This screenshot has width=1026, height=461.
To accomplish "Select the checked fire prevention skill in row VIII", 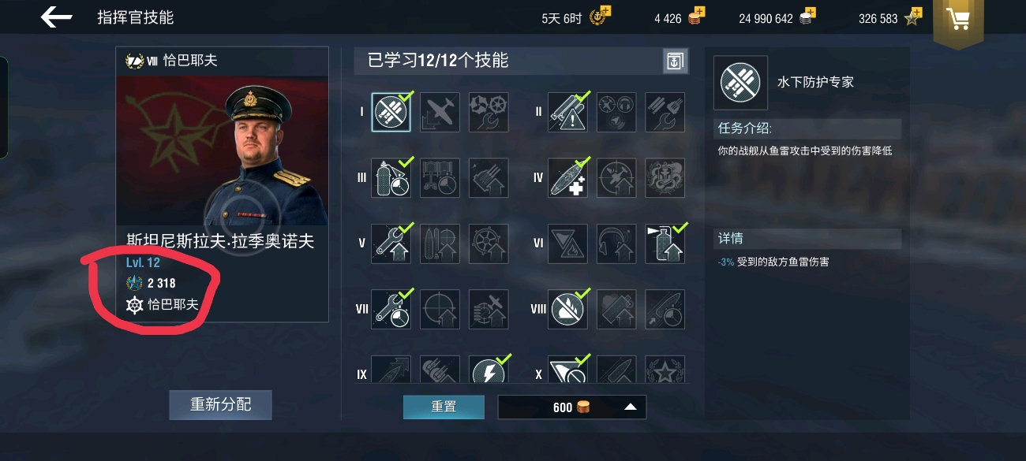I will [x=567, y=309].
